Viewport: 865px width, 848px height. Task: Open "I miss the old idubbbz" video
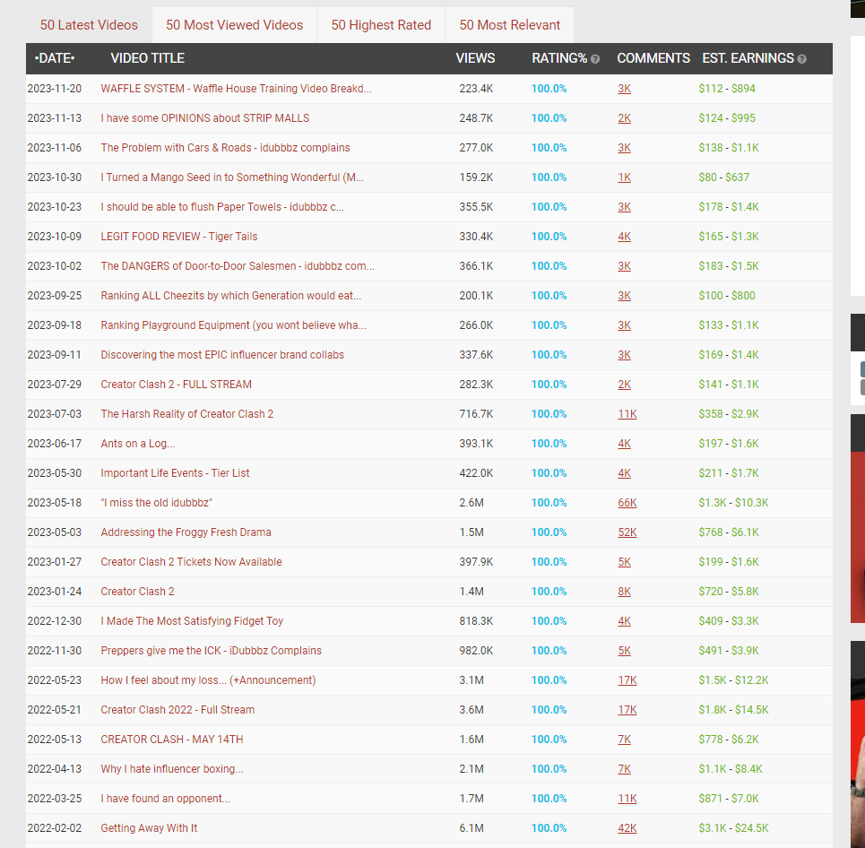(156, 503)
